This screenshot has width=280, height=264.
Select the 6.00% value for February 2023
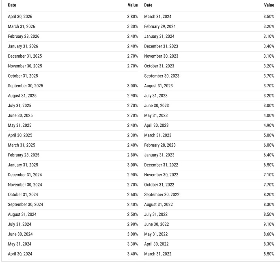269,145
